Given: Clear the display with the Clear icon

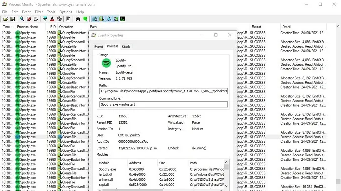Looking at the screenshot, I should pos(36,19).
